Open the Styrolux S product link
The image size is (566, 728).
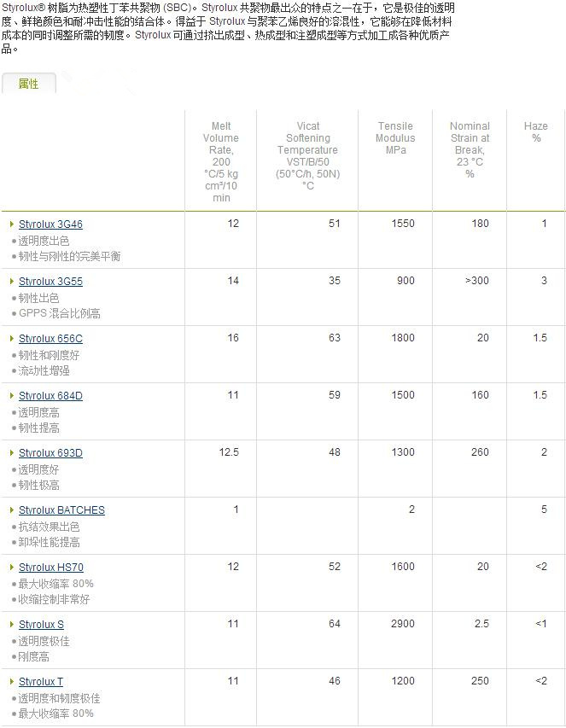coord(41,625)
